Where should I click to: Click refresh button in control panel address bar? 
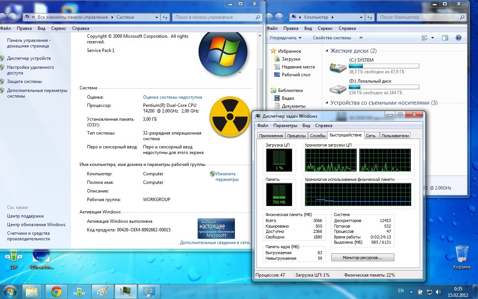coord(165,17)
